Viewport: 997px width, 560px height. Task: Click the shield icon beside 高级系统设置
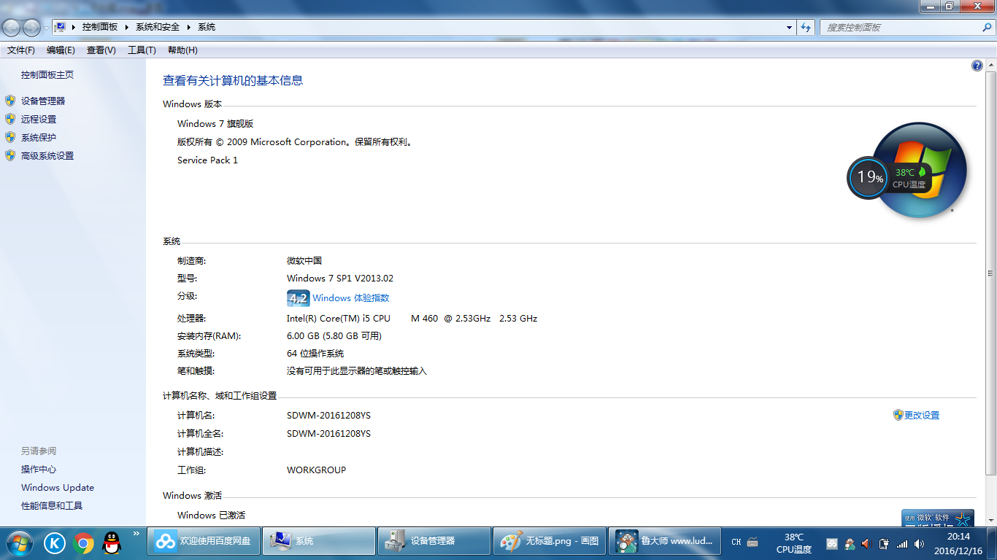(x=10, y=155)
